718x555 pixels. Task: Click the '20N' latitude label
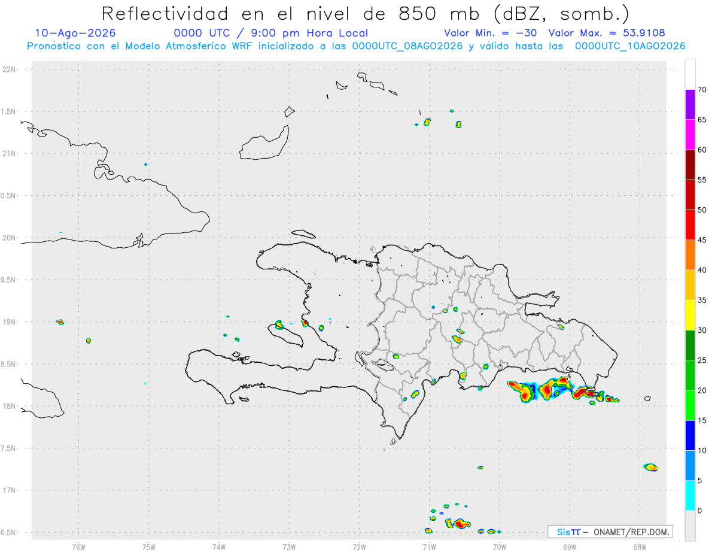(x=10, y=238)
